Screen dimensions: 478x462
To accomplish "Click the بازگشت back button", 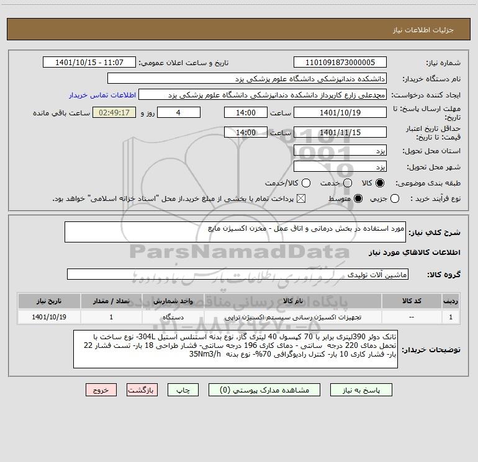I will [x=142, y=390].
